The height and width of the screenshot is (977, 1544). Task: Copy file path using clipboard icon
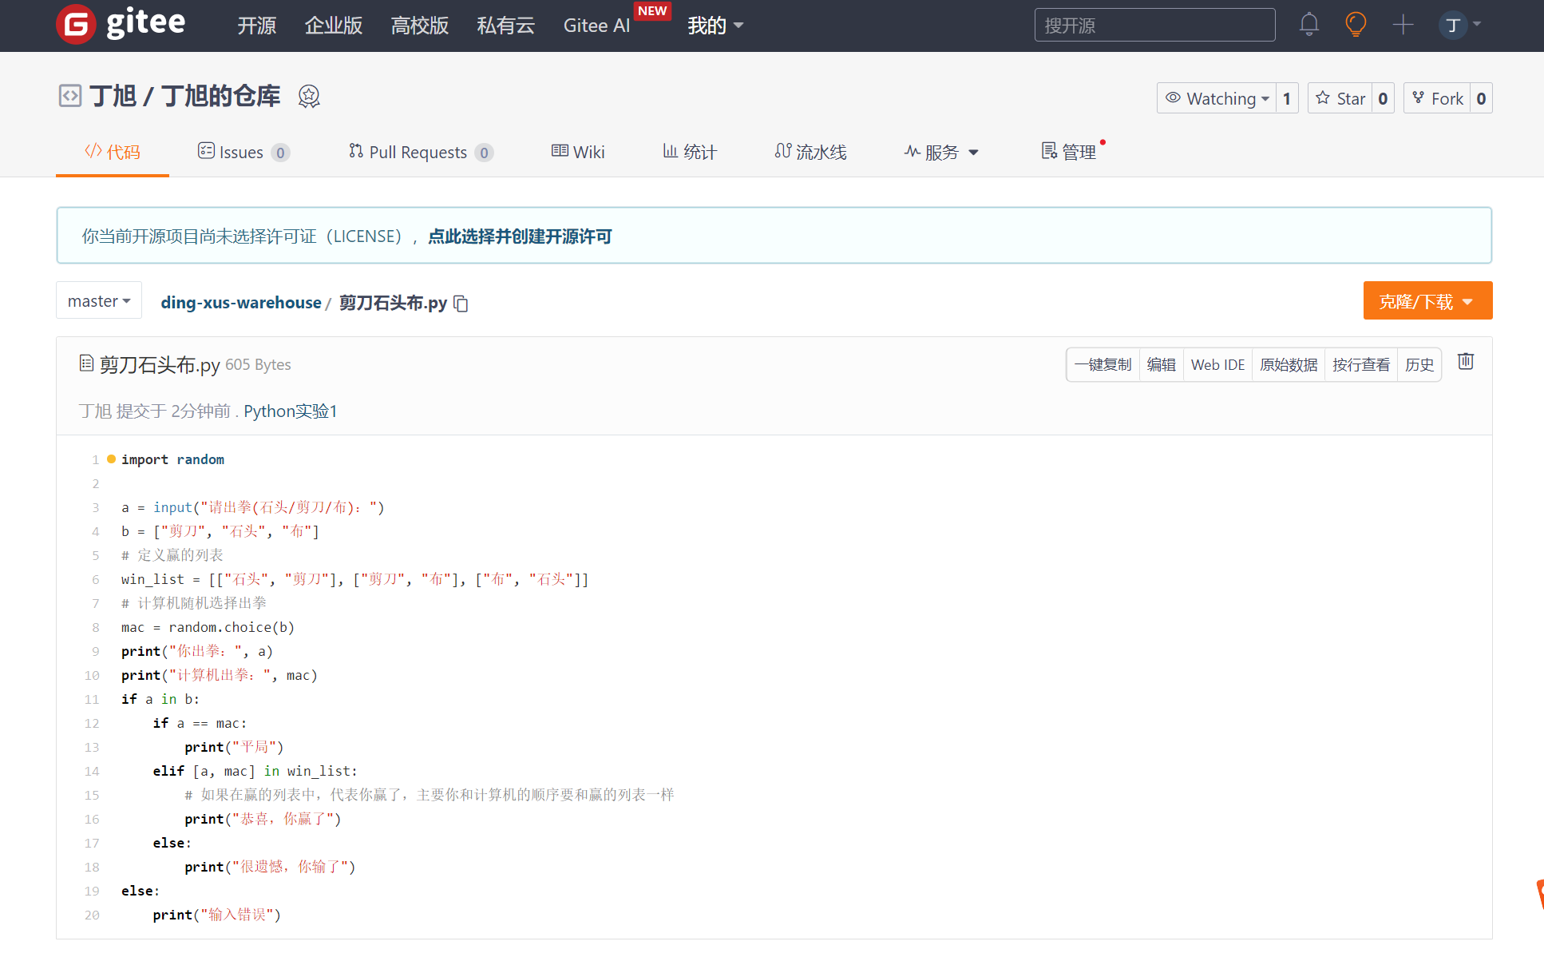tap(461, 304)
